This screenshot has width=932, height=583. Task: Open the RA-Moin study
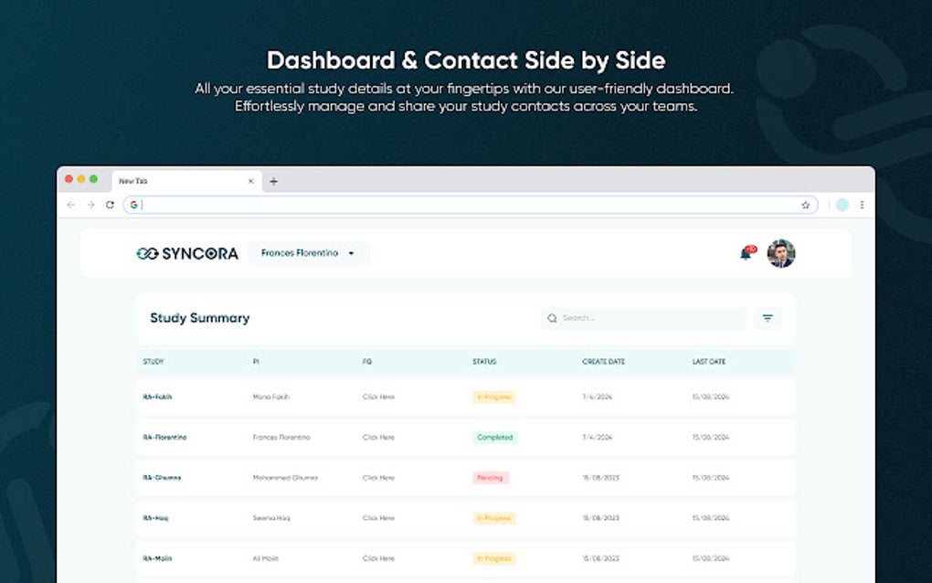pos(157,558)
